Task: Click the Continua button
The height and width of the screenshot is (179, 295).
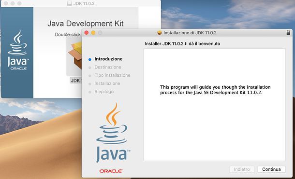Action: pyautogui.click(x=271, y=169)
